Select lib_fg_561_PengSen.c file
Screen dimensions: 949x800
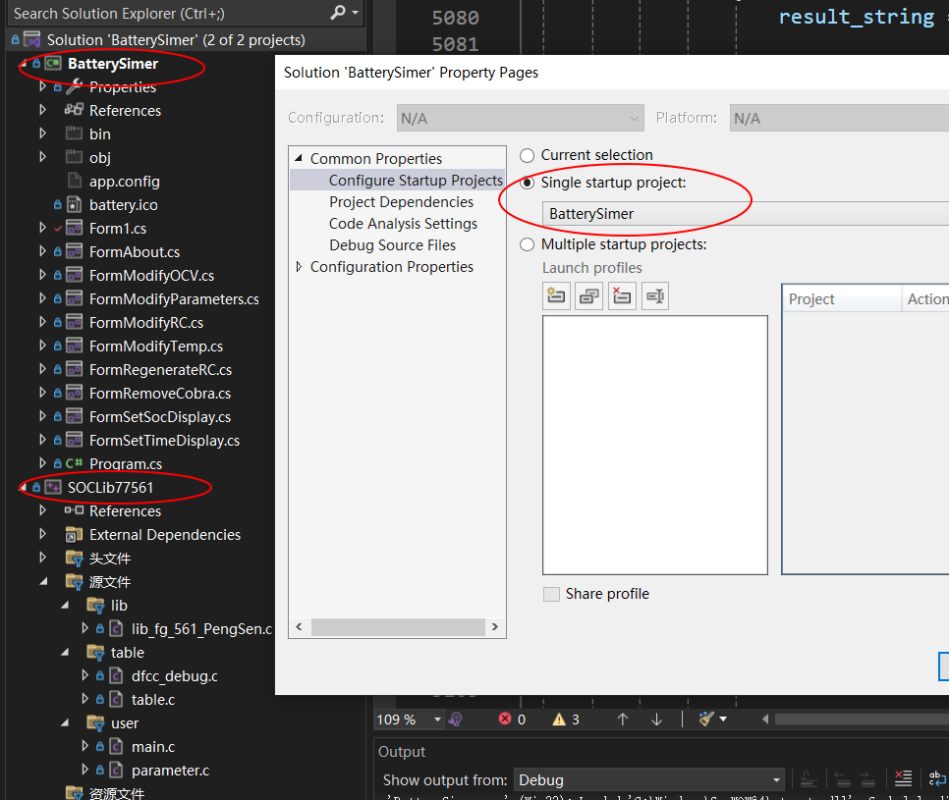(x=202, y=629)
